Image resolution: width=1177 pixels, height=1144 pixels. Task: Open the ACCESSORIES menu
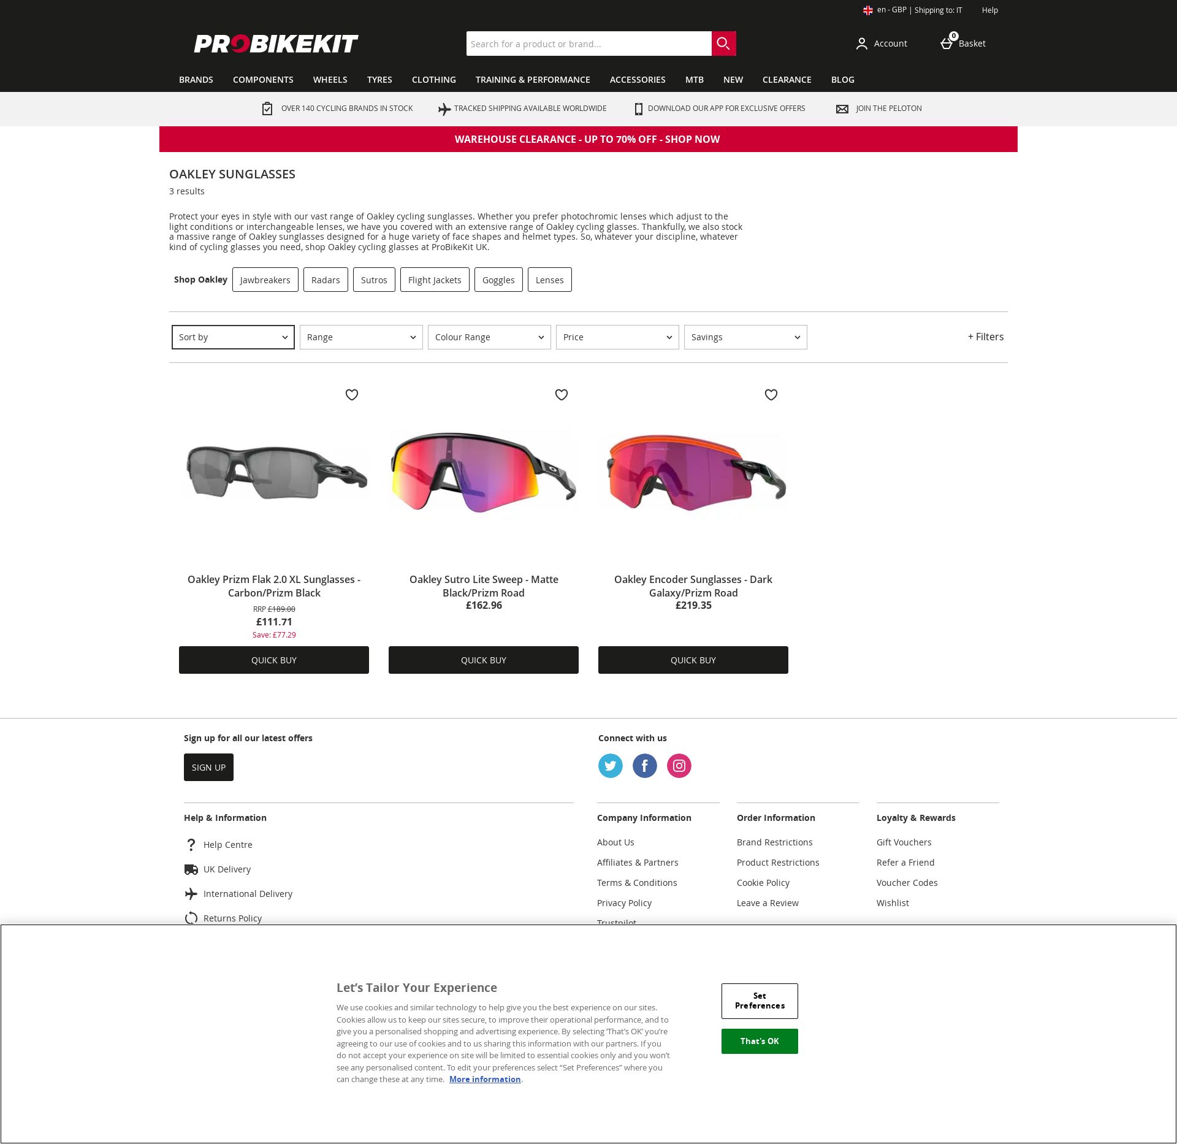coord(638,80)
